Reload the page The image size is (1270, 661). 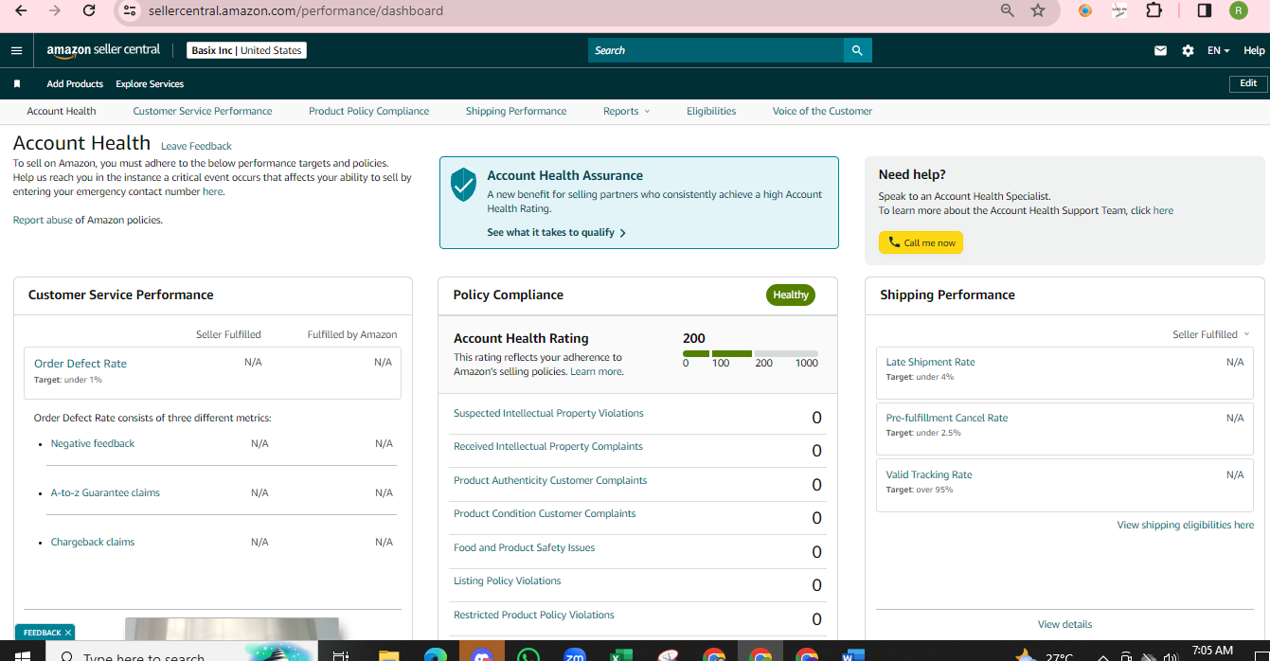(x=89, y=10)
